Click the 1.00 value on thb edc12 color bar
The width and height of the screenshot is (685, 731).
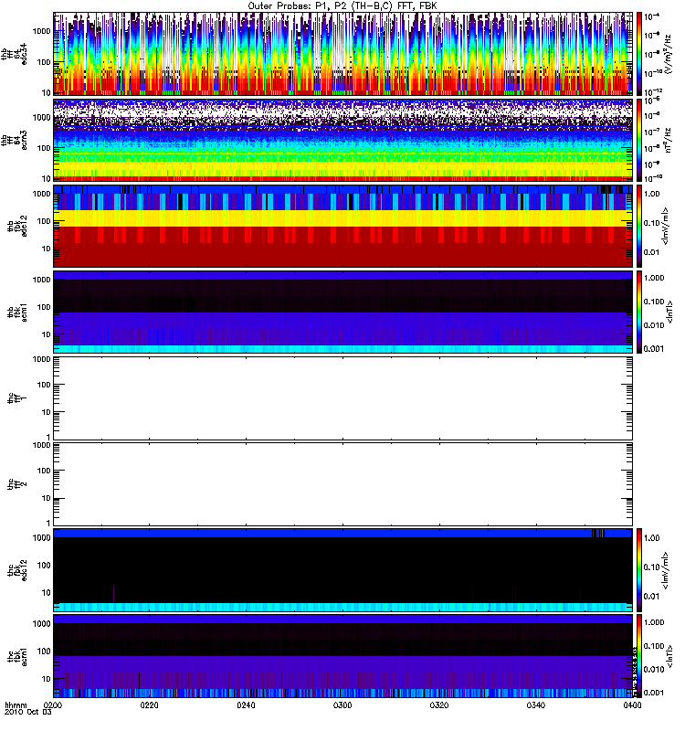[x=652, y=194]
